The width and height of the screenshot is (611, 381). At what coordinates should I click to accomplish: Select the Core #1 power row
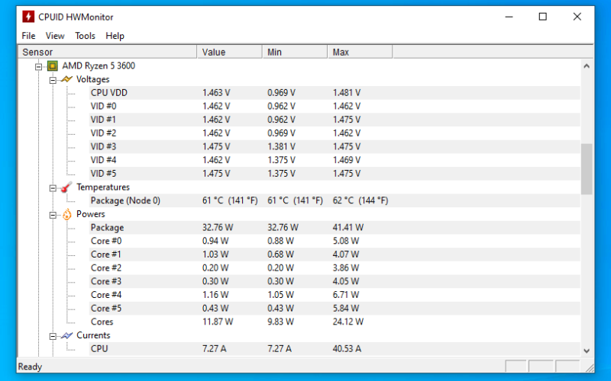(335, 255)
